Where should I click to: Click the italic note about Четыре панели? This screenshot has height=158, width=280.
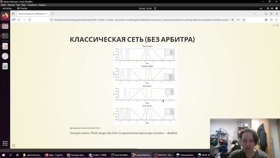point(123,133)
